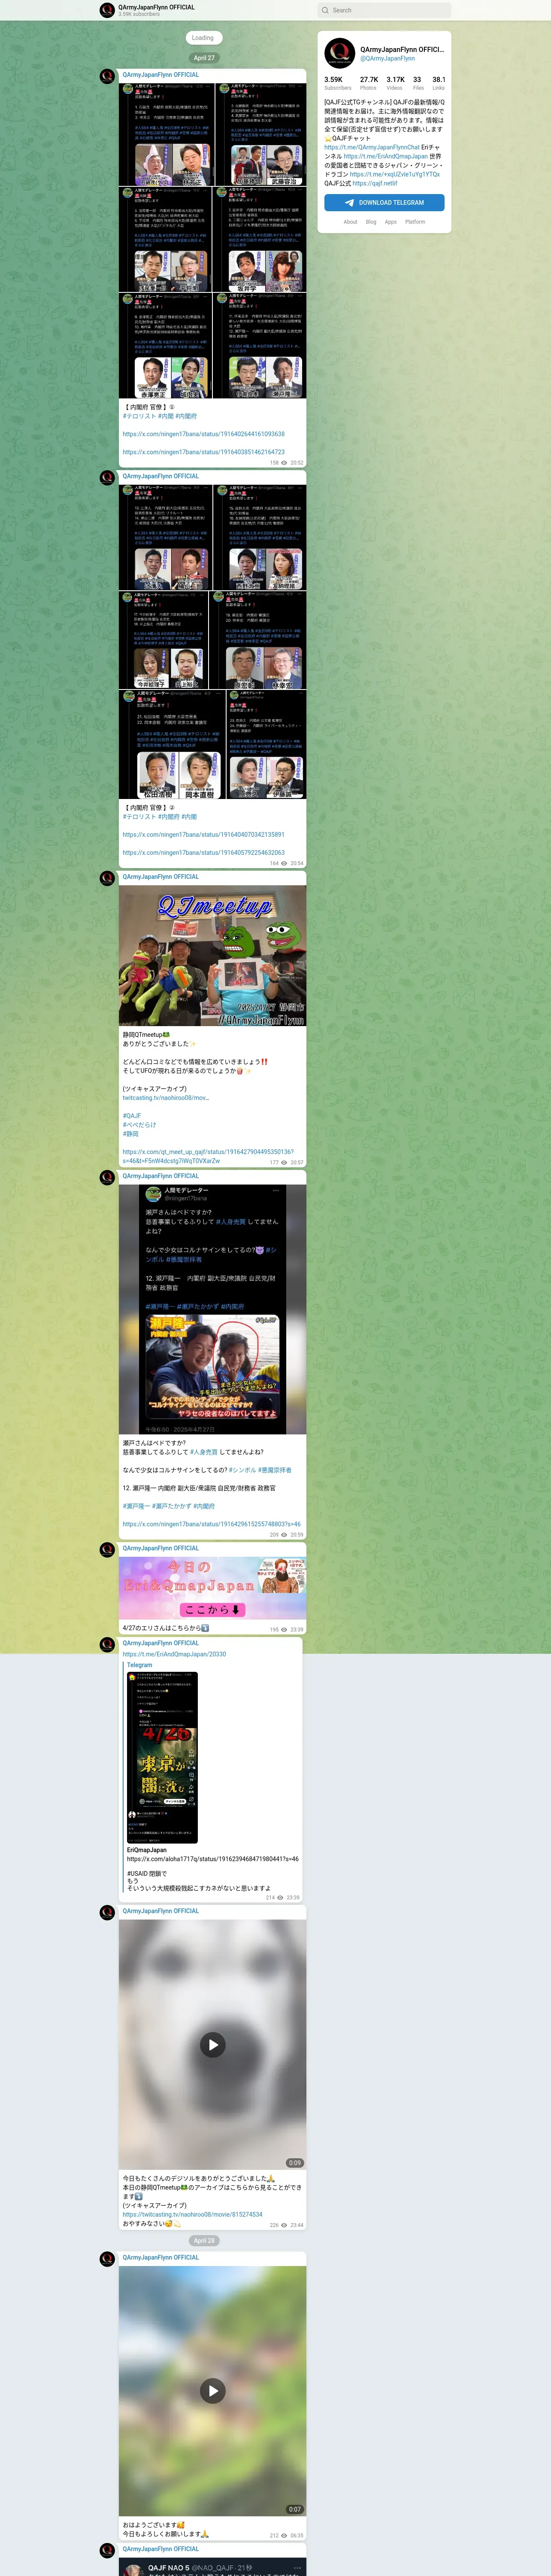Open the 今日の EriQmapJapan banner image
551x2576 pixels.
212,1588
